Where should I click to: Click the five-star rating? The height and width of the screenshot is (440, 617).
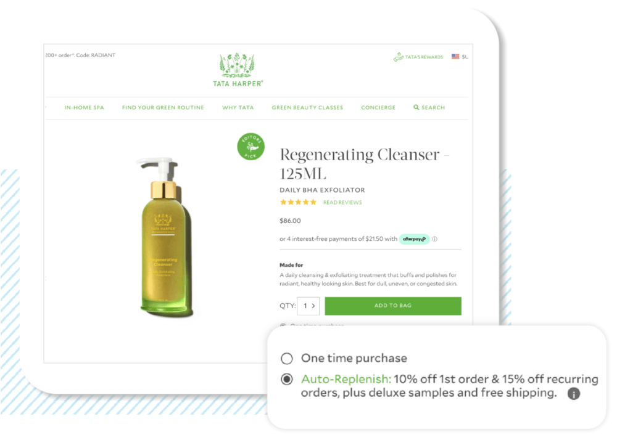click(298, 202)
